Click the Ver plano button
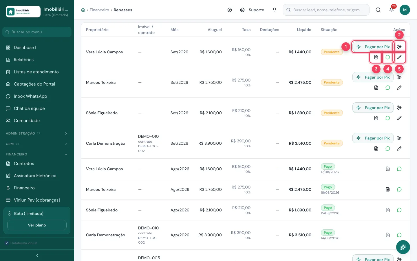417x261 pixels. [x=37, y=225]
